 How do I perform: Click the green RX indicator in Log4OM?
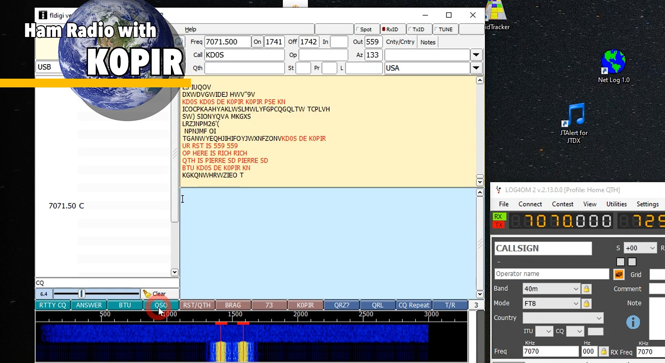499,217
